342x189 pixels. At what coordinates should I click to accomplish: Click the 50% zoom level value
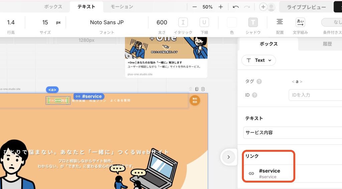point(207,7)
